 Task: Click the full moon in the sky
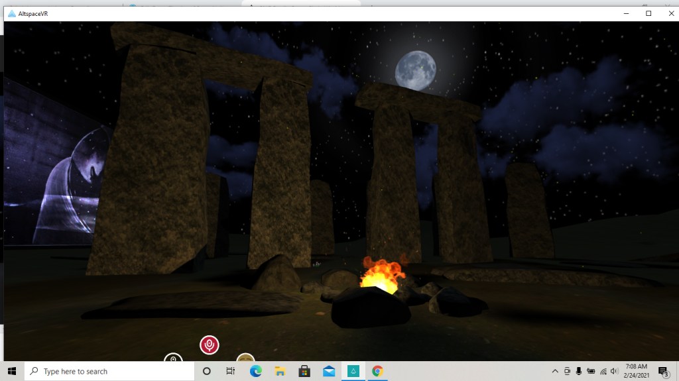(416, 69)
